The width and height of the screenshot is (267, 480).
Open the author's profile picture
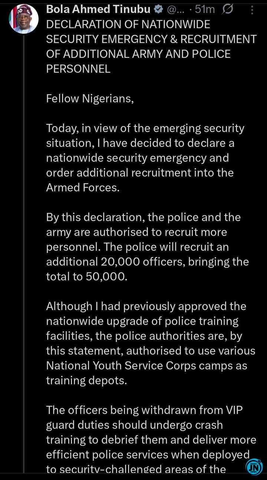tap(23, 19)
